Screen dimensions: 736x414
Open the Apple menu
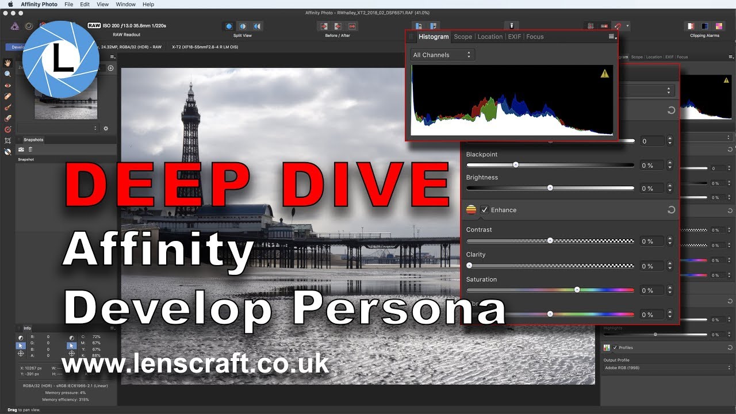point(10,4)
